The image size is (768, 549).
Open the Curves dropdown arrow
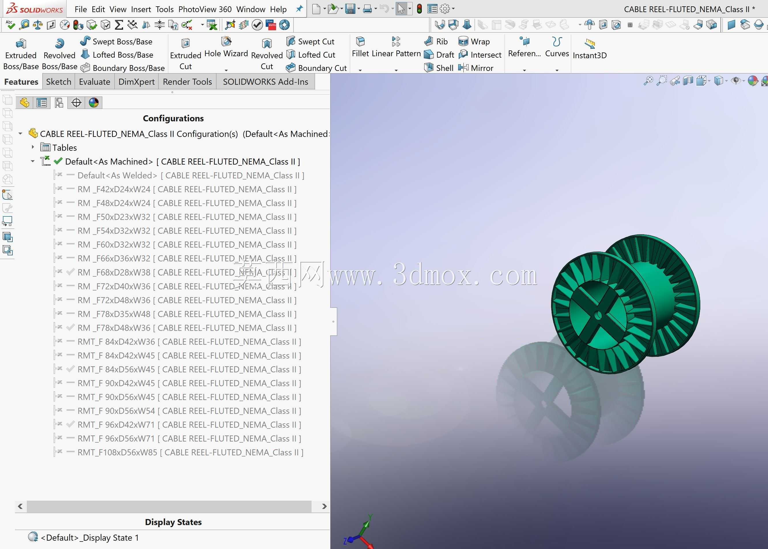click(557, 70)
